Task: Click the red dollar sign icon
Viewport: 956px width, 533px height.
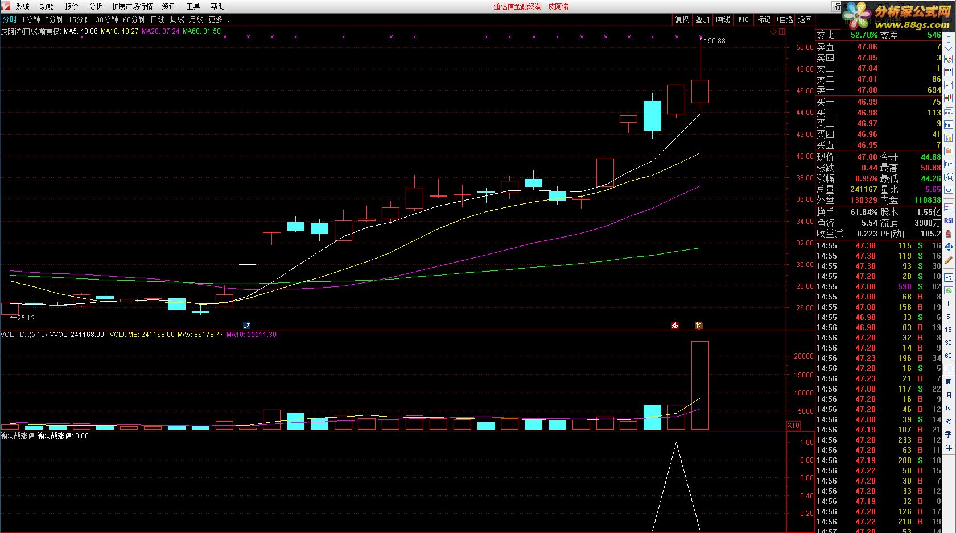Action: click(949, 234)
